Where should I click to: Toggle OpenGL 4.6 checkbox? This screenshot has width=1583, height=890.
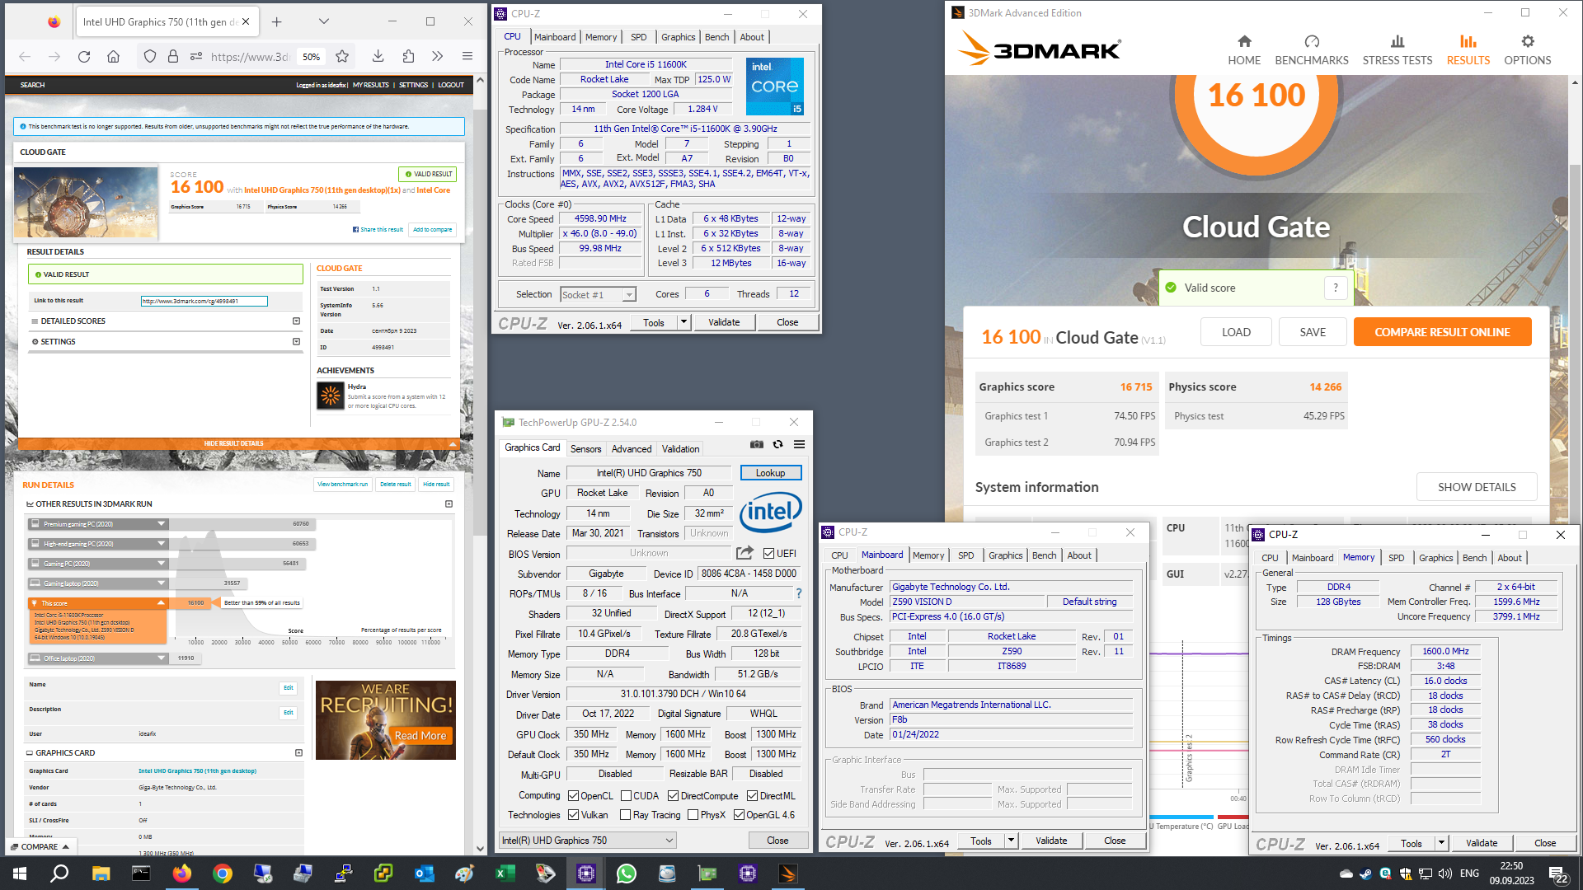(739, 815)
